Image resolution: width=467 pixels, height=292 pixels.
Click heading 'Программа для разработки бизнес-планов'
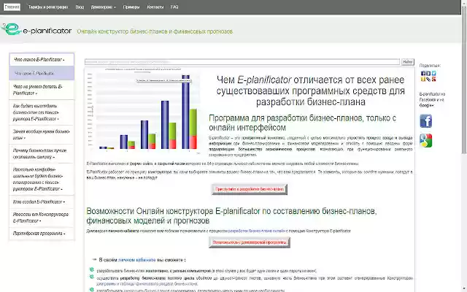302,123
